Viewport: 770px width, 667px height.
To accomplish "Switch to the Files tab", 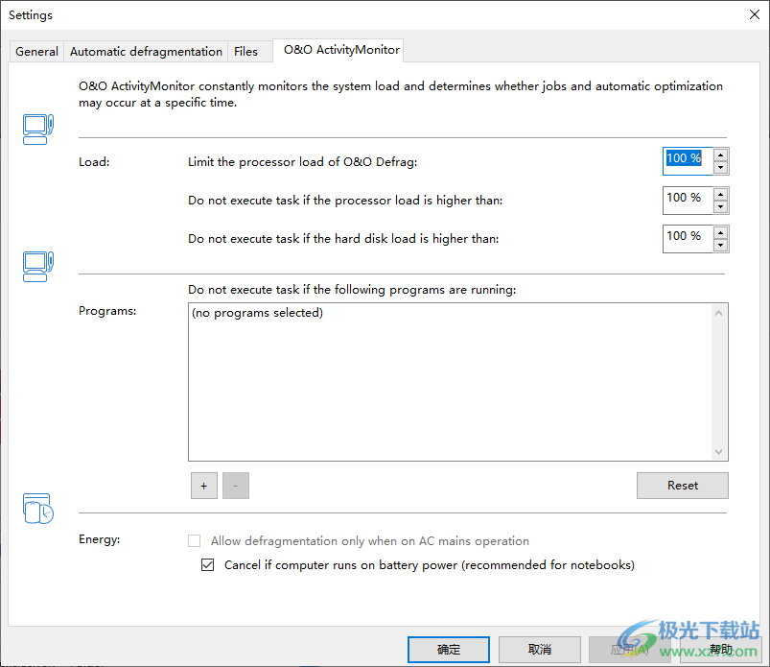I will [245, 52].
